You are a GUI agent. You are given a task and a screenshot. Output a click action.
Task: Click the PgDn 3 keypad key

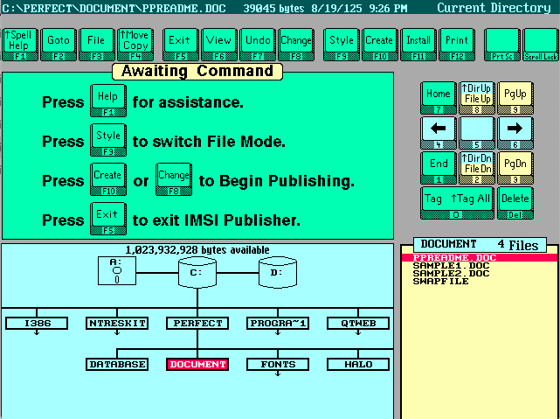tap(515, 168)
